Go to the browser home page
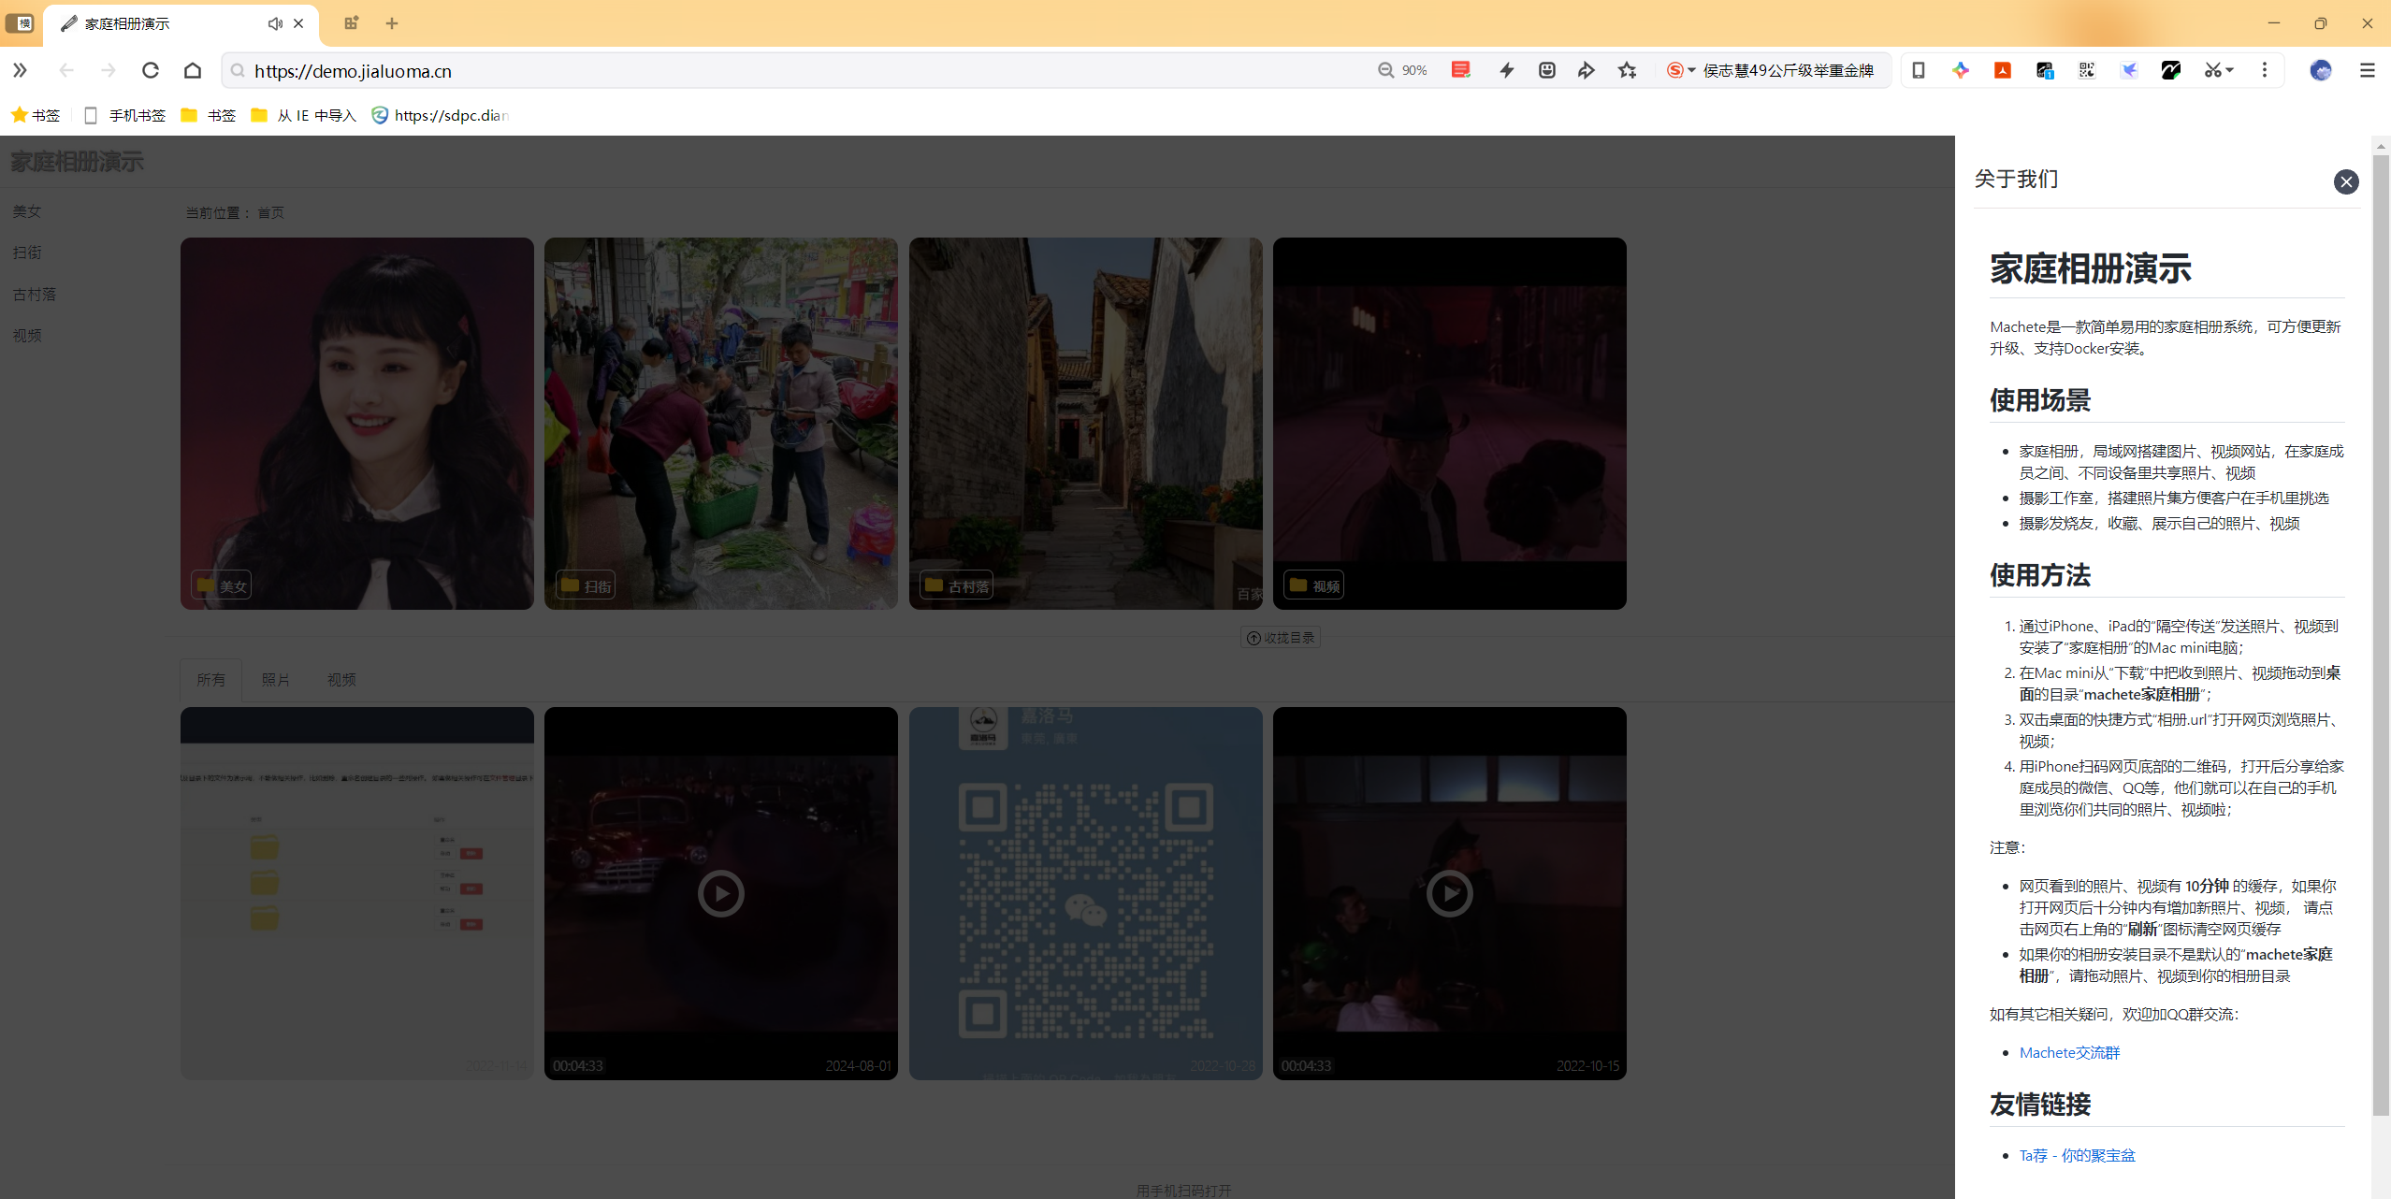2391x1199 pixels. [192, 70]
